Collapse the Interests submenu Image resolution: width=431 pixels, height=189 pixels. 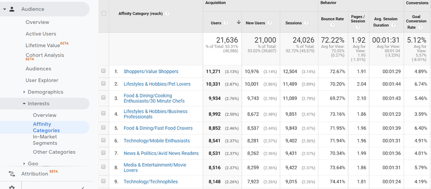pyautogui.click(x=24, y=104)
